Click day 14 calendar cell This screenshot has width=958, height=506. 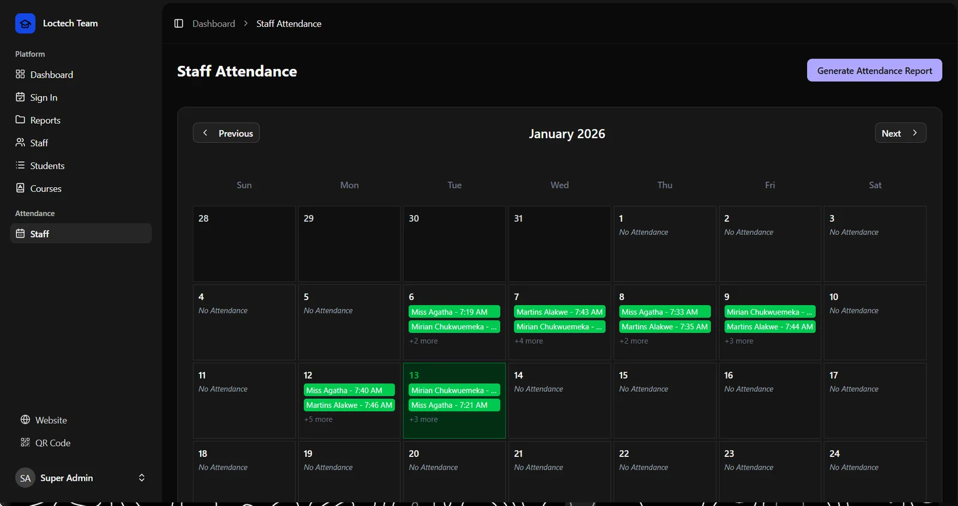560,401
